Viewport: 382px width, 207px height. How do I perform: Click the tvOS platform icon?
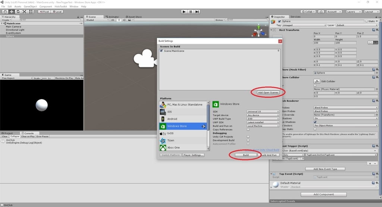(163, 134)
